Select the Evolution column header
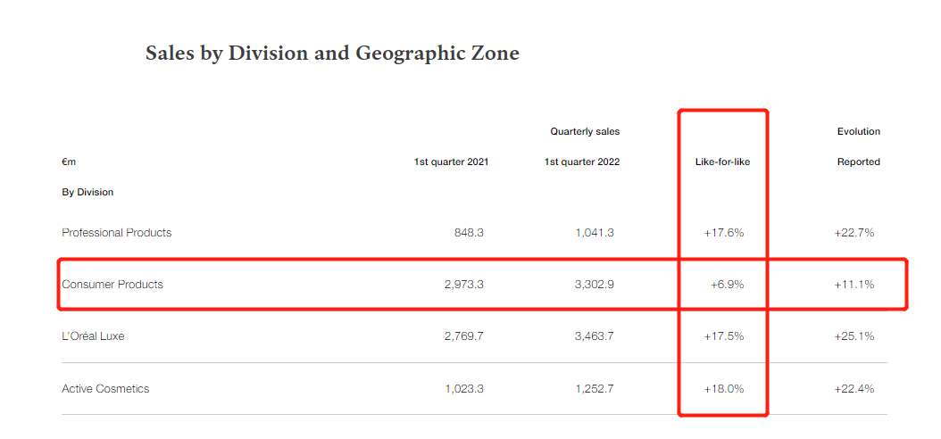Screen dimensions: 941x439 tap(858, 131)
